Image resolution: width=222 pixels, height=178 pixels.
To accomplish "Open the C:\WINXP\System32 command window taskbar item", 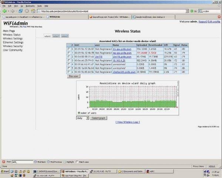I will pyautogui.click(x=47, y=171).
